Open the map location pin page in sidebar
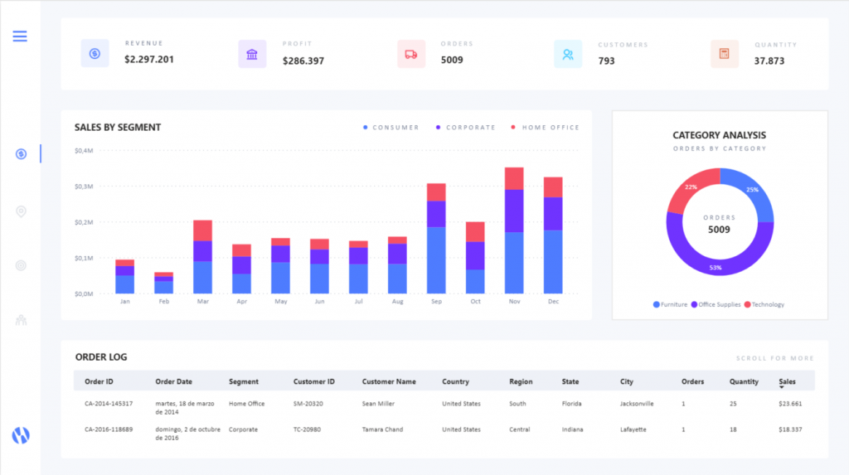This screenshot has width=849, height=475. tap(21, 212)
